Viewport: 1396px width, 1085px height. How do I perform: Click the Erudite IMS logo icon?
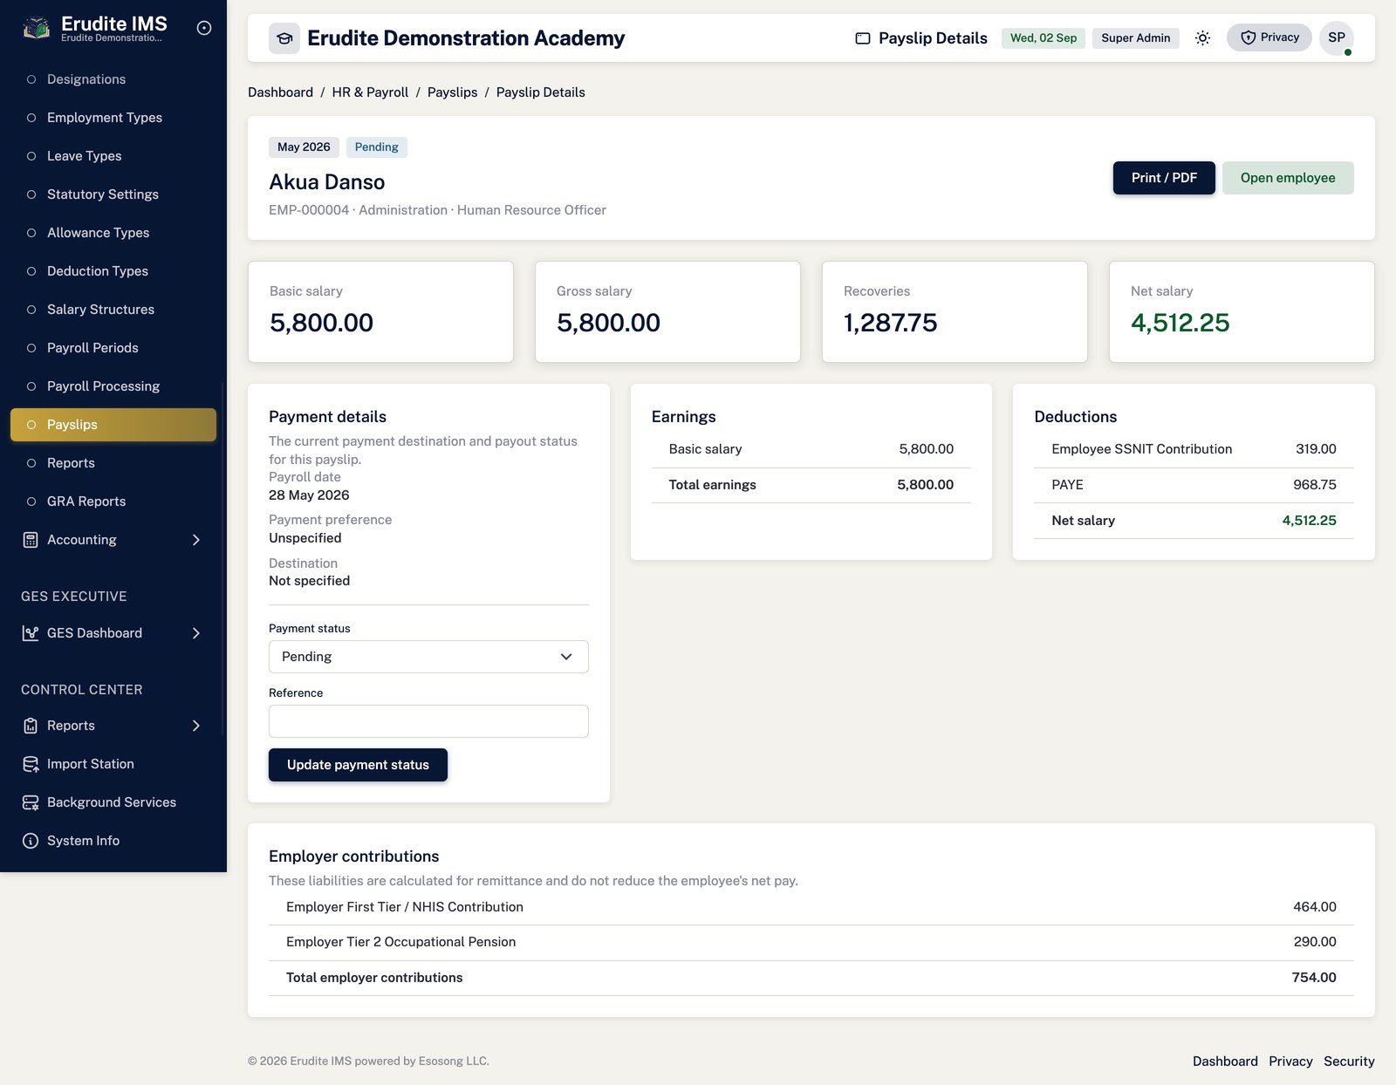pos(36,28)
